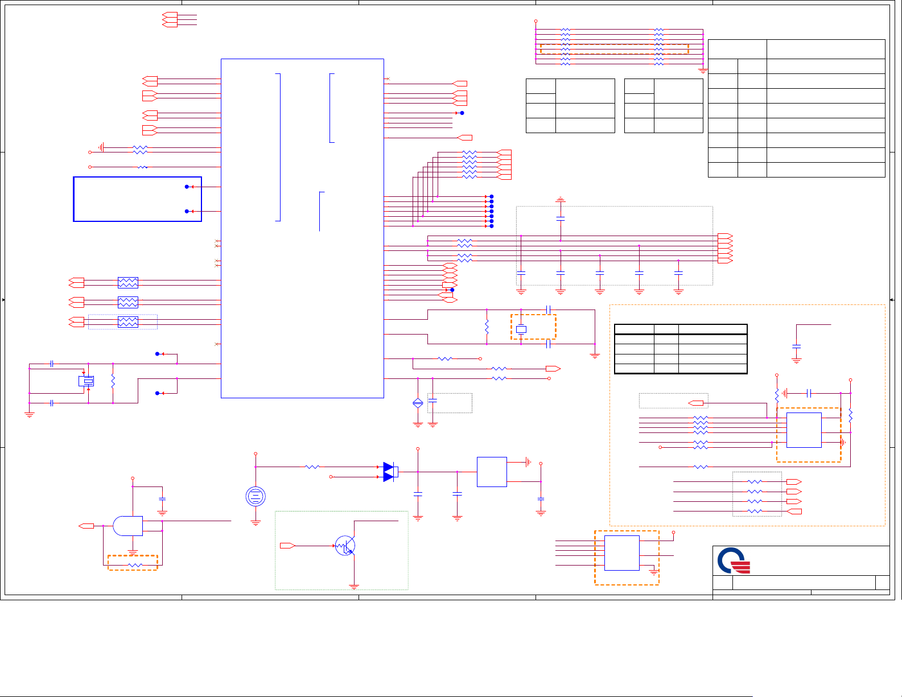Viewport: 902px width, 697px height.
Task: Select the triple port connector at the top of the sheet
Action: (170, 19)
